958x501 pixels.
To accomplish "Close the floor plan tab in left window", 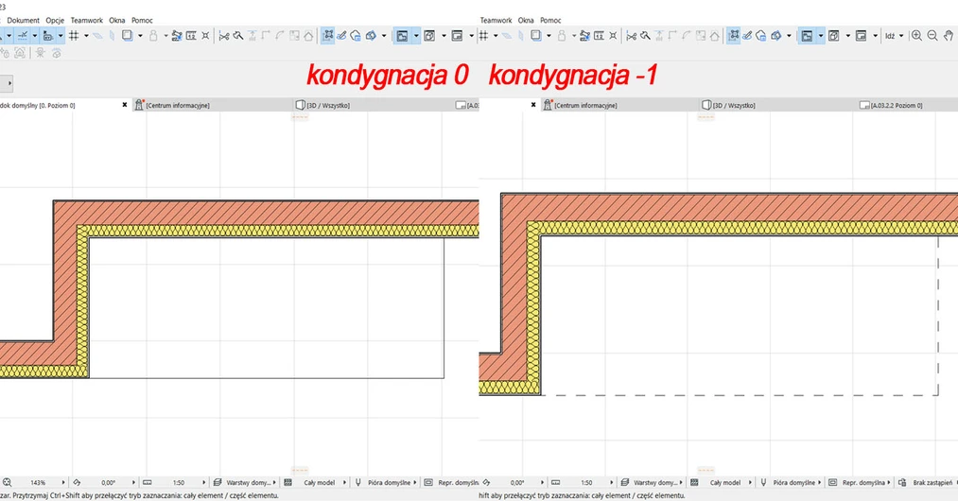I will pyautogui.click(x=125, y=105).
